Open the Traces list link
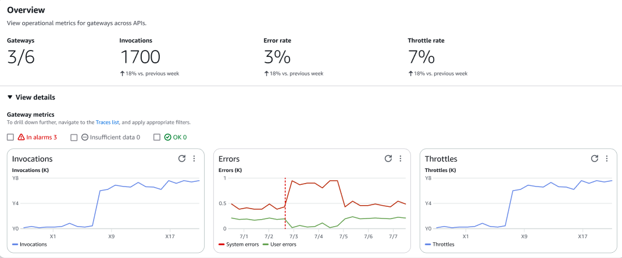The image size is (622, 258). pyautogui.click(x=107, y=123)
